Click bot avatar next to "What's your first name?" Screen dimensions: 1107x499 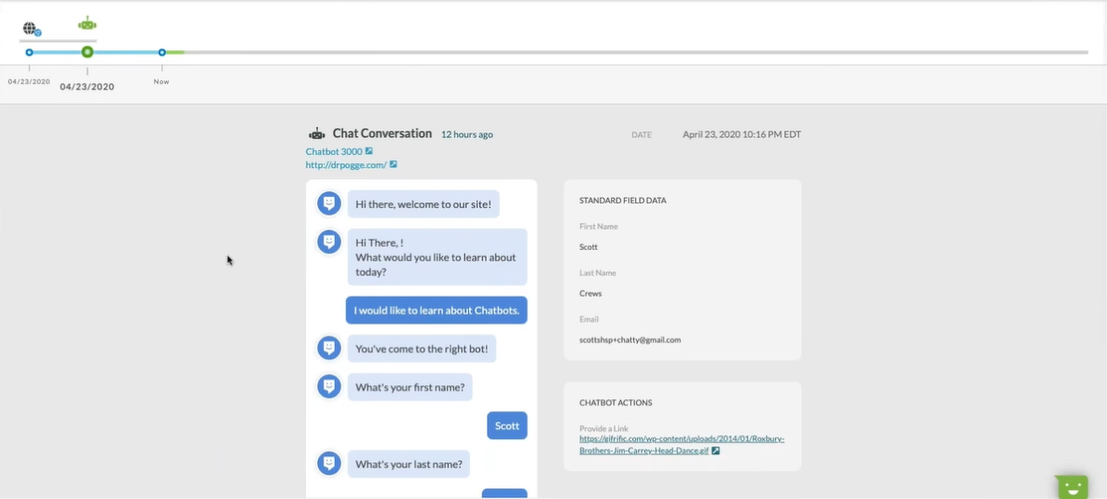[328, 386]
